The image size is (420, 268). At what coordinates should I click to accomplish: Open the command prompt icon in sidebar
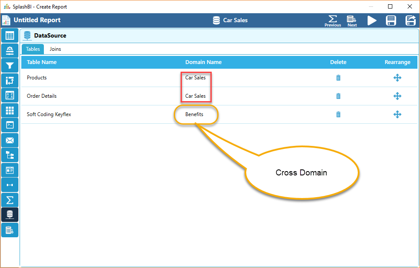pos(10,125)
